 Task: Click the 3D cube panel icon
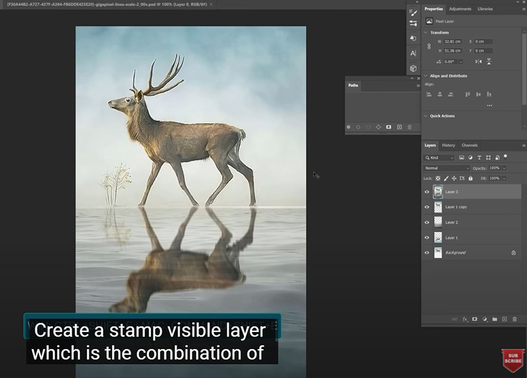coord(413,69)
